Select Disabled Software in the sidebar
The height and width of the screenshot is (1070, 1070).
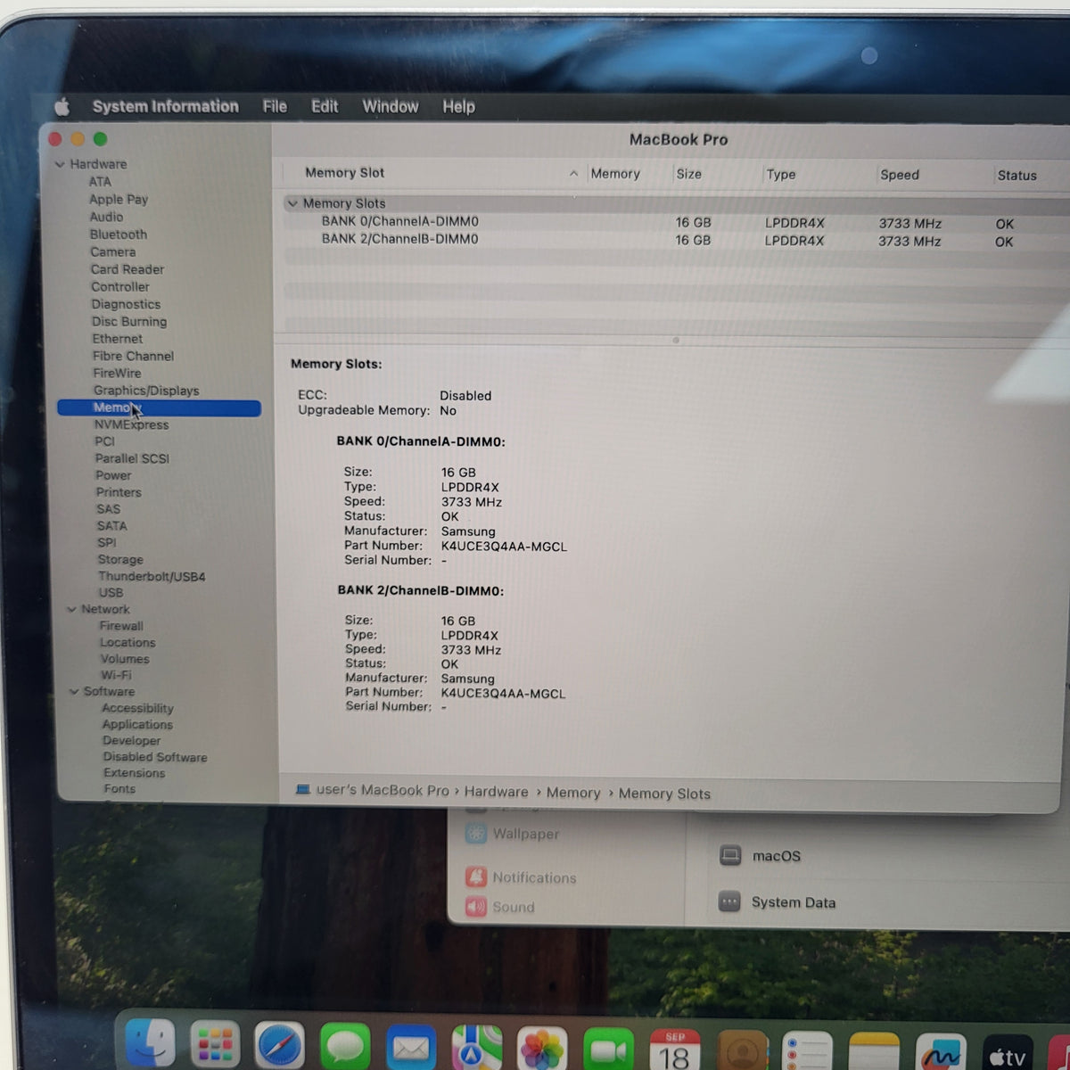[x=155, y=757]
